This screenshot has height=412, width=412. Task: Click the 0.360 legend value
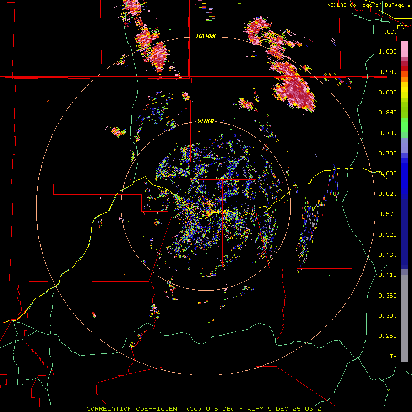click(x=388, y=296)
